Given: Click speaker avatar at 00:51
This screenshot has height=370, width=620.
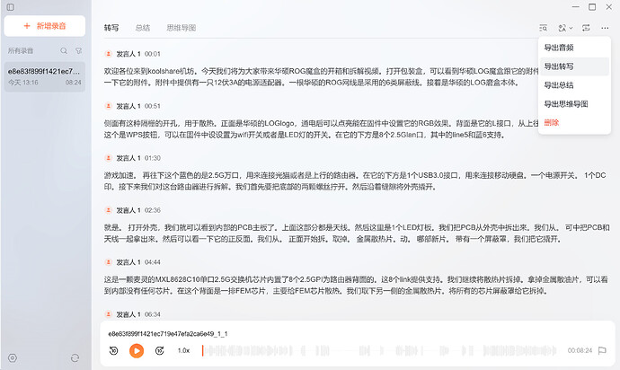Looking at the screenshot, I should 109,106.
